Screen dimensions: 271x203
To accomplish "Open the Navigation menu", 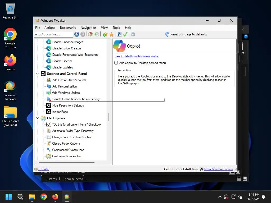I will [88, 27].
